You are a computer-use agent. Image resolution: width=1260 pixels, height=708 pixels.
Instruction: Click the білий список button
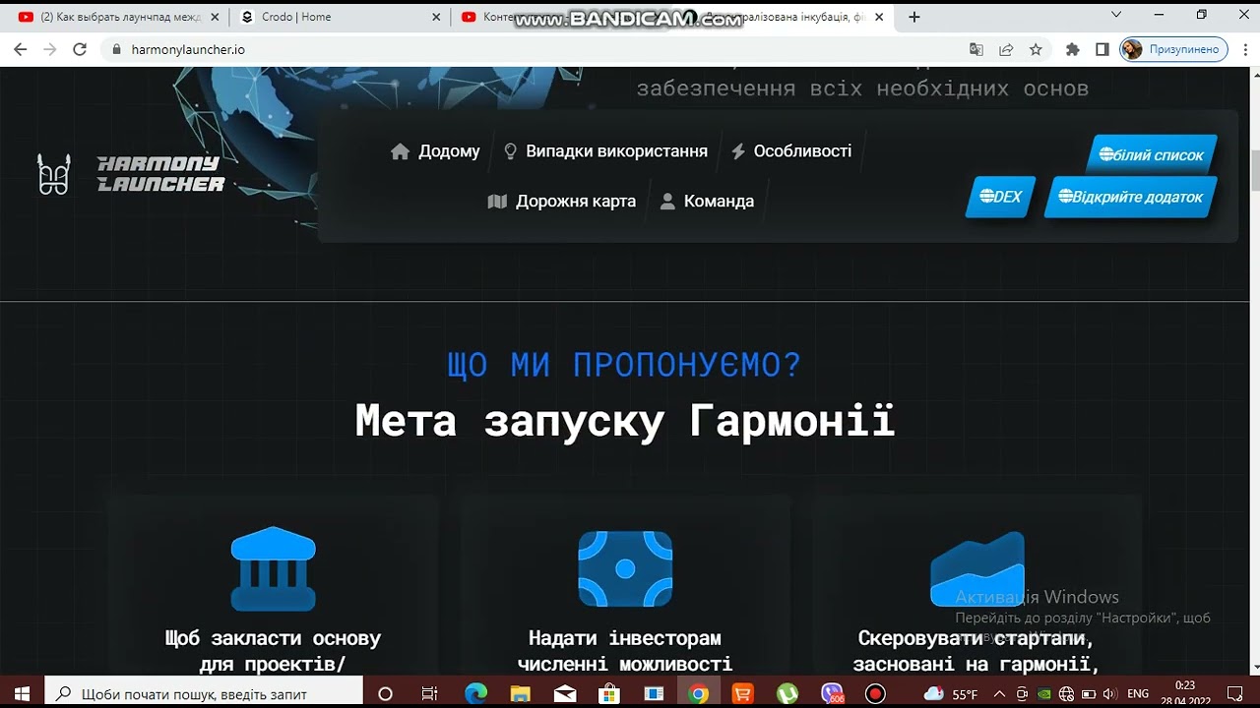1152,154
